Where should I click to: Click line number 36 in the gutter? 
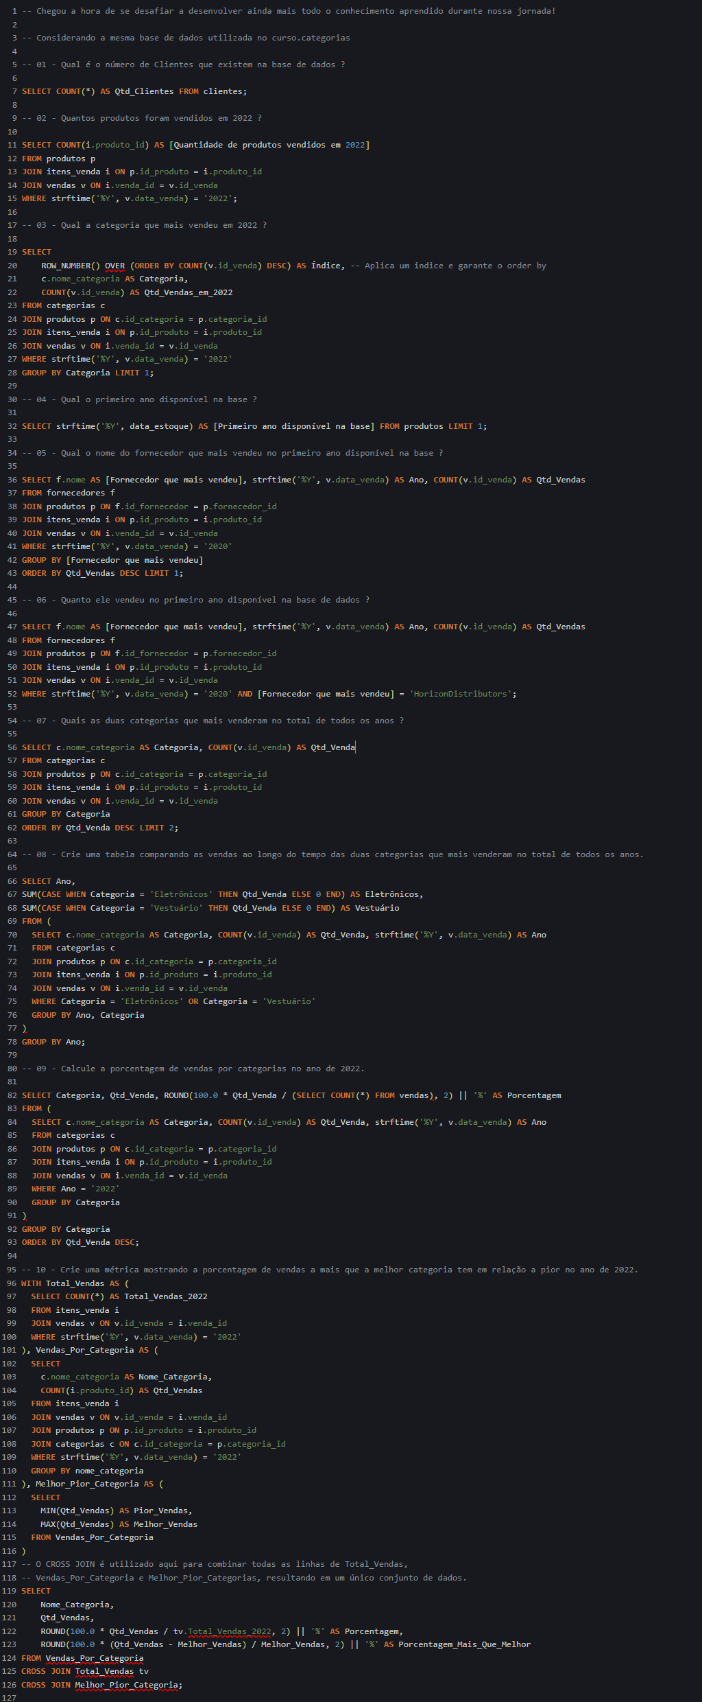[x=12, y=480]
